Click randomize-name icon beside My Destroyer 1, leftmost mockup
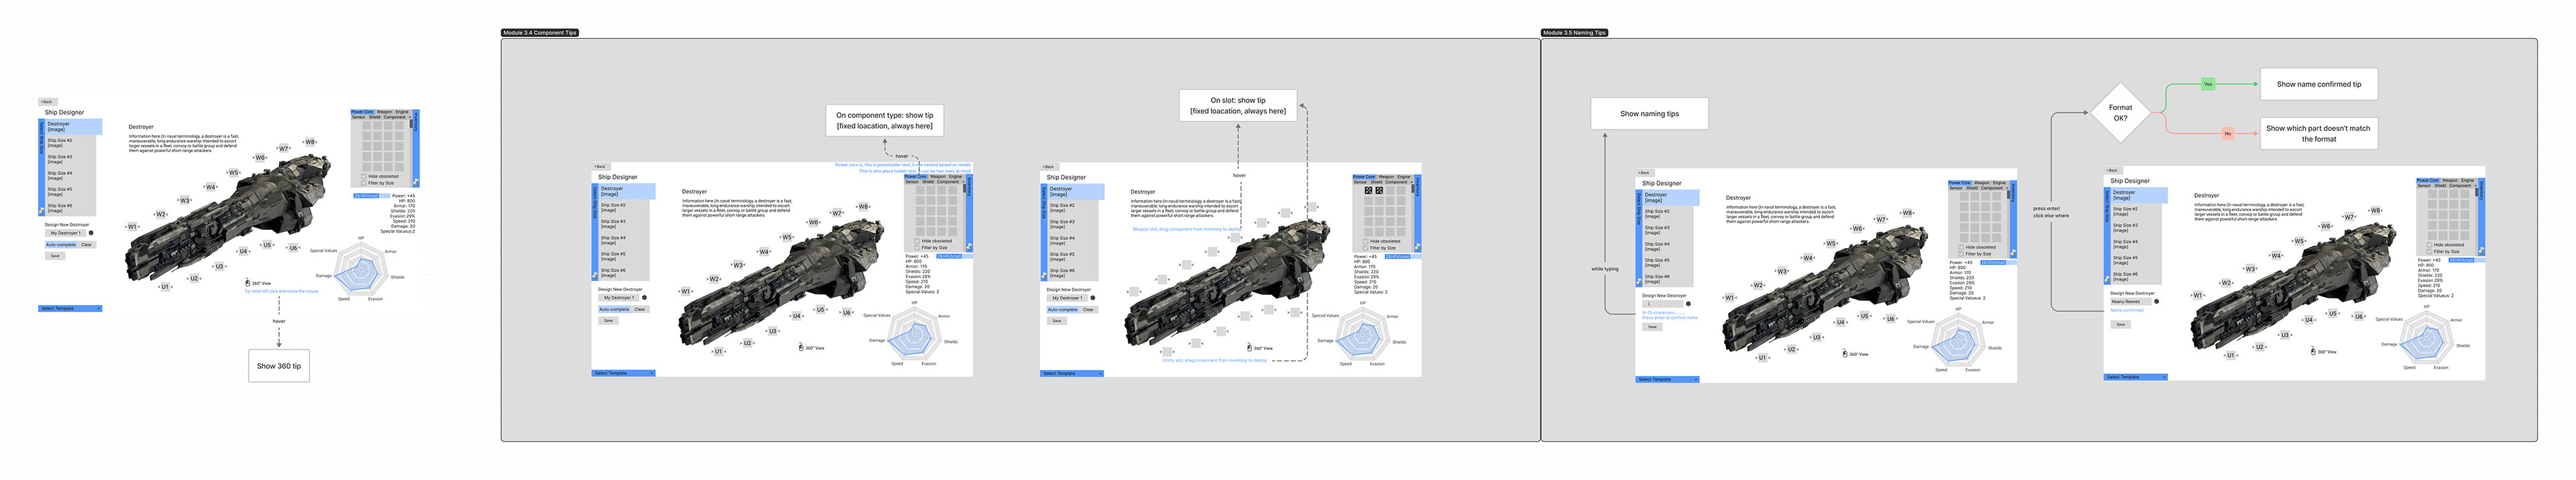Screen dimensions: 2576x480 click(x=92, y=233)
